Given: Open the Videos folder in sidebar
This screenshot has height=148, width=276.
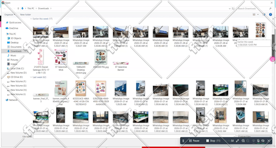Looking at the screenshot, I should click(x=12, y=64).
